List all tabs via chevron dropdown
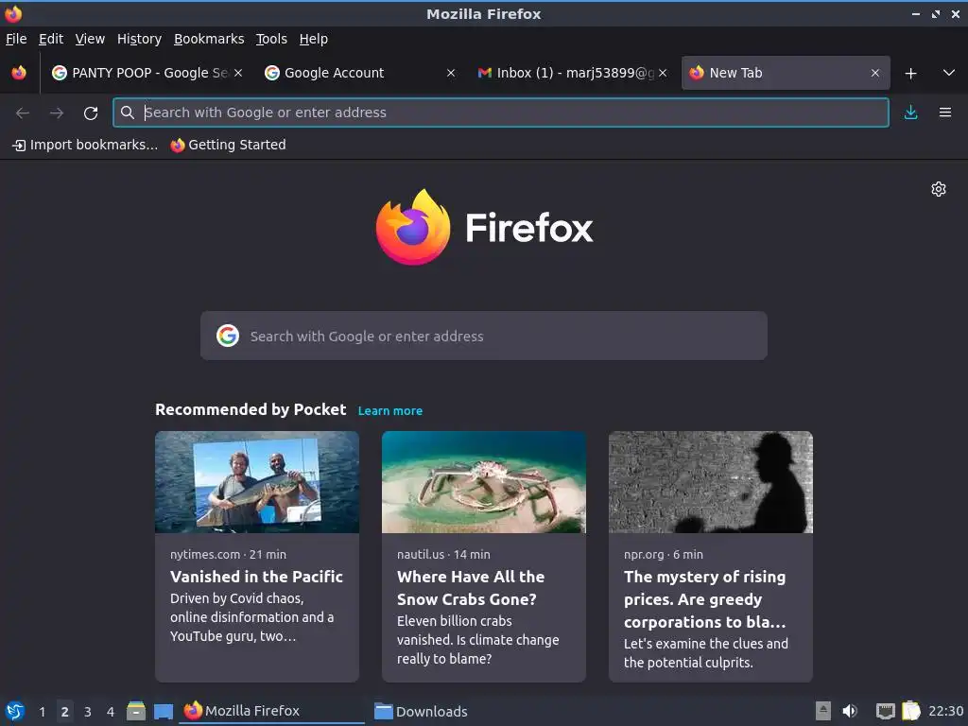Viewport: 968px width, 726px height. click(949, 73)
